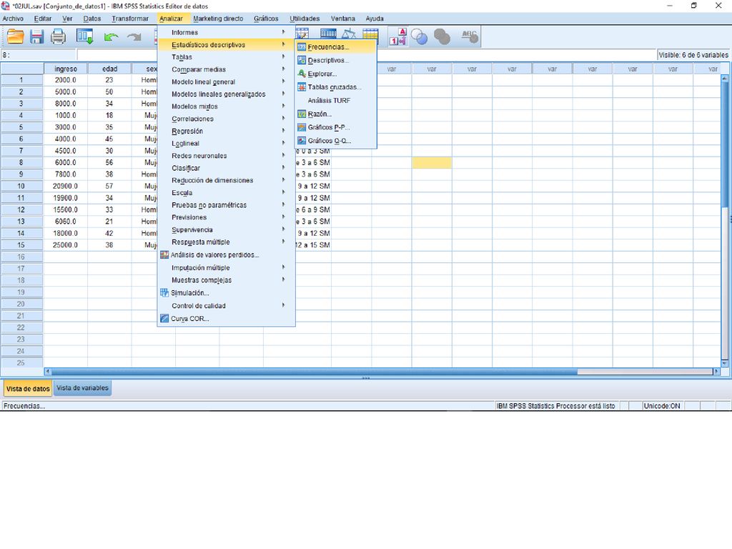
Task: Expand the Correlaciones submenu
Action: (226, 119)
